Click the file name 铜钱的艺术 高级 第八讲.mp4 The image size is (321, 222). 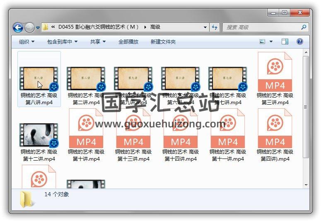click(39, 99)
